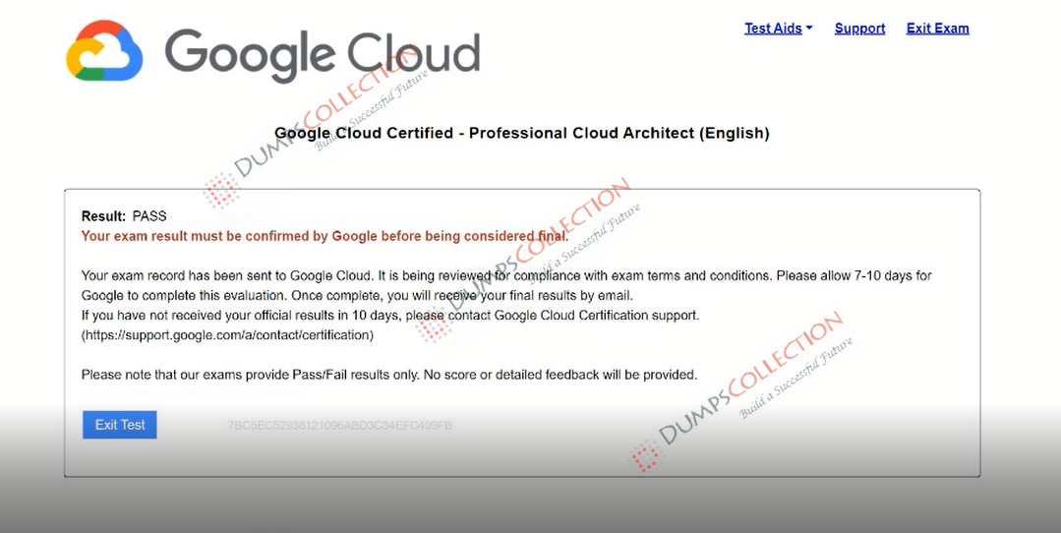
Task: Click the blue Exit Test button
Action: tap(120, 425)
